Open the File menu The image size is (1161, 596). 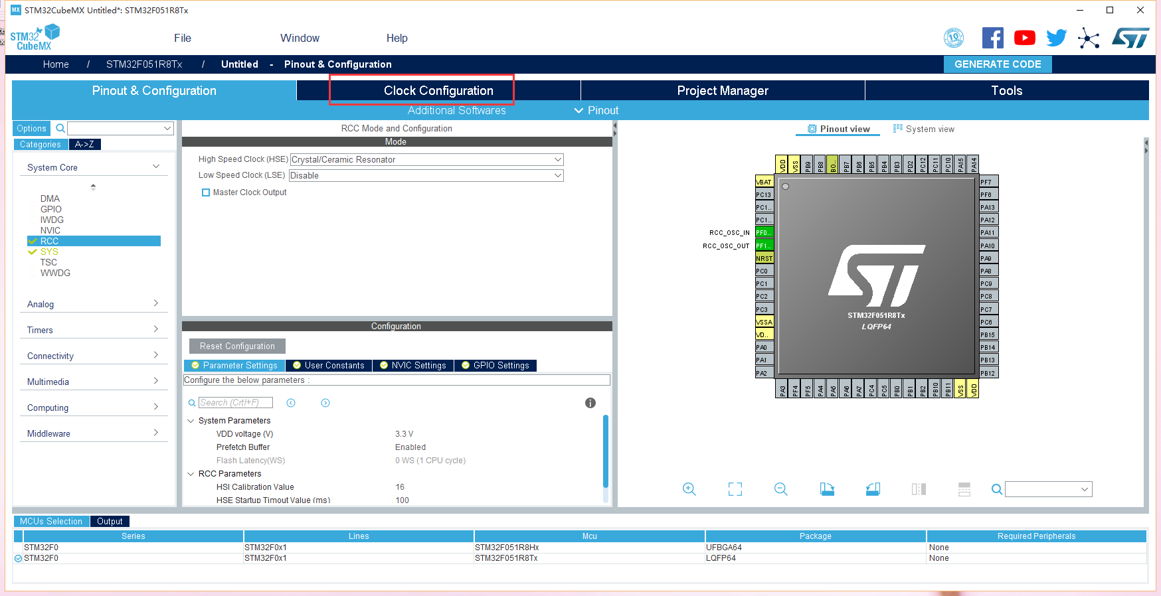pos(183,38)
